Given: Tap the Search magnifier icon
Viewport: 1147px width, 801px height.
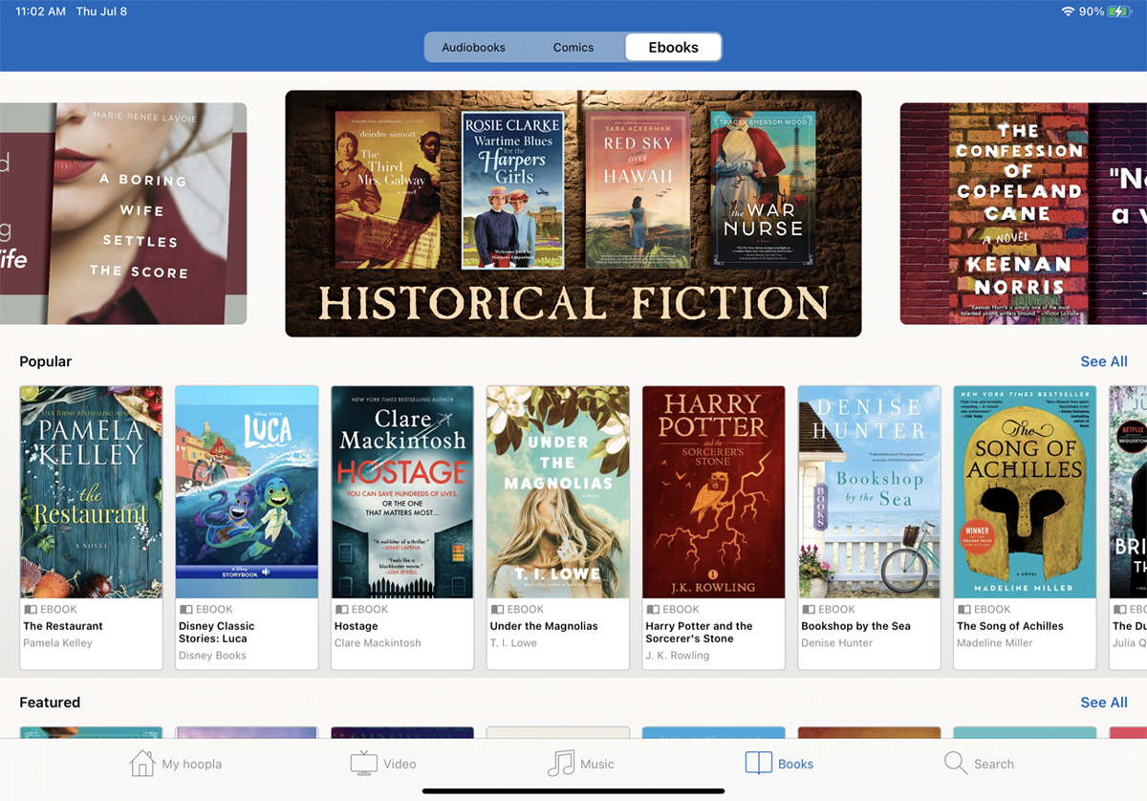Looking at the screenshot, I should 955,763.
